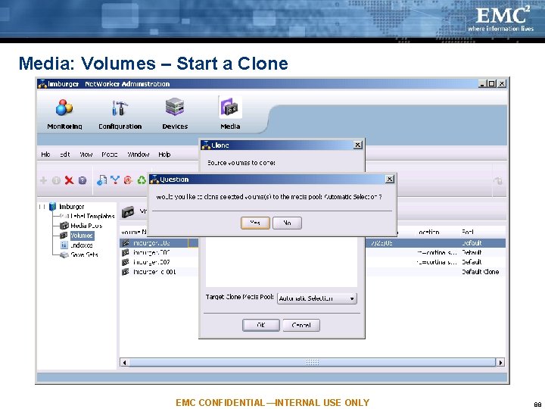The image size is (545, 409).
Task: Click the tape icon of the lmburger.002 row
Action: pyautogui.click(x=126, y=252)
